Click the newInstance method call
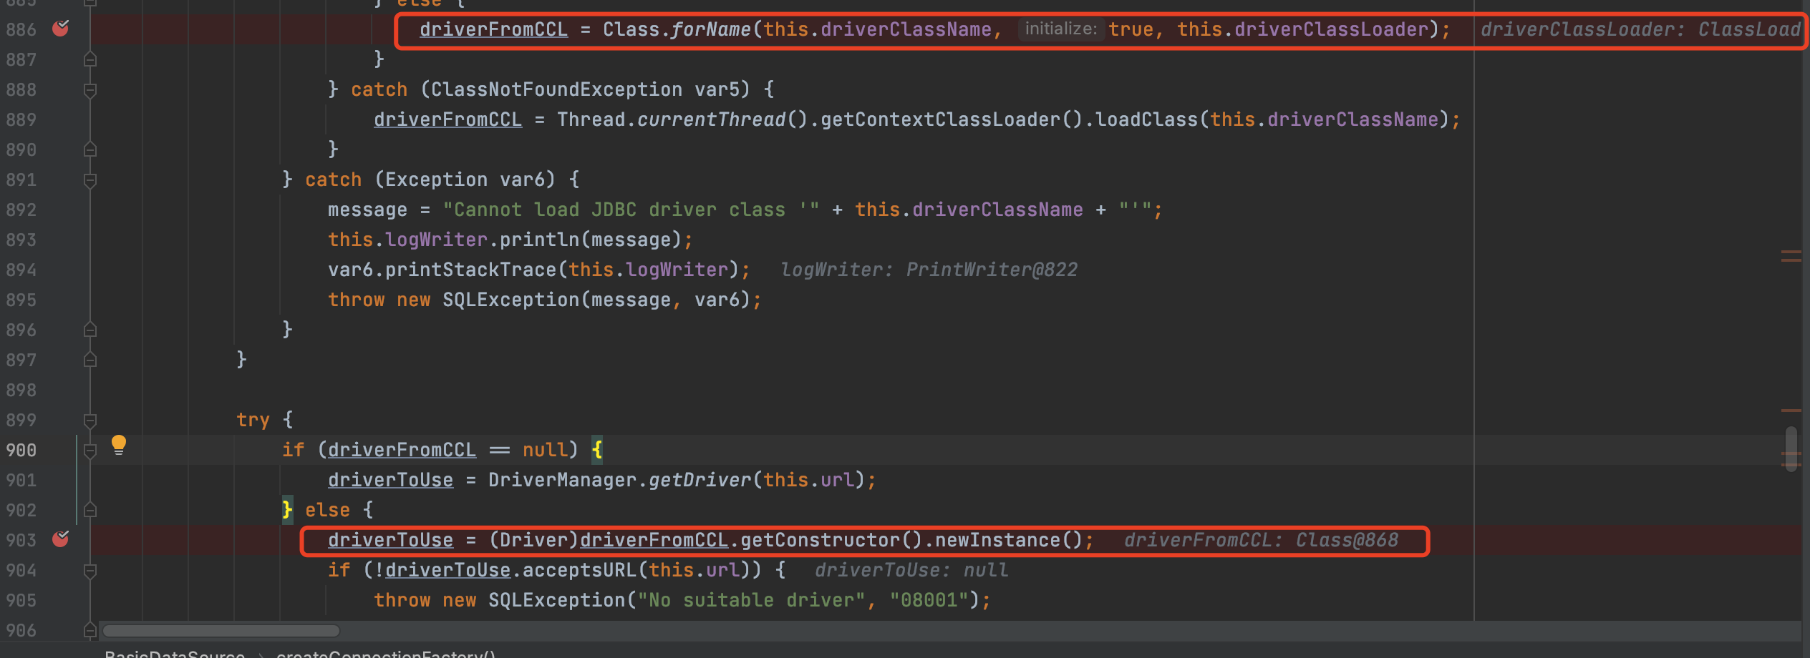The height and width of the screenshot is (658, 1810). click(997, 540)
